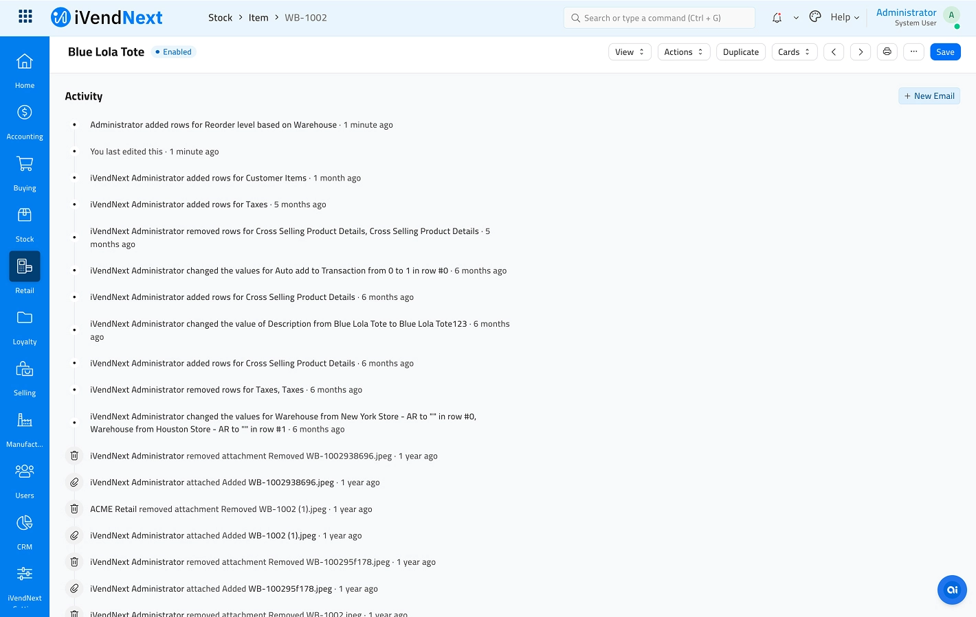Open the Help menu

click(x=845, y=17)
